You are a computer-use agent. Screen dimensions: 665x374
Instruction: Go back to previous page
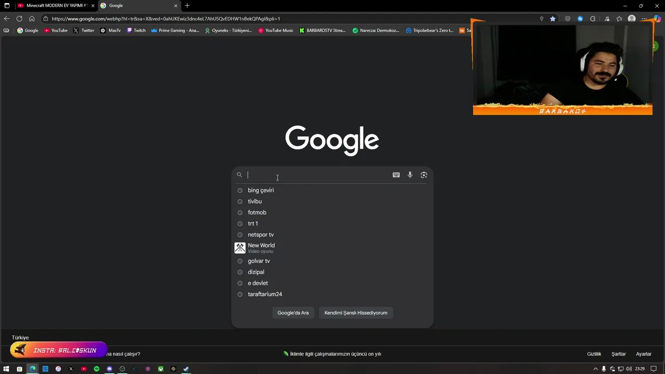(x=7, y=19)
